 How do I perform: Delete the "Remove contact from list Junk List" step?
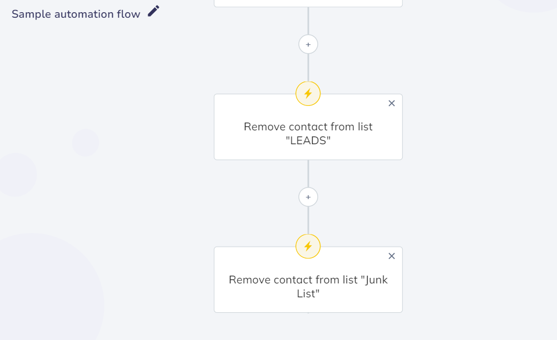pos(392,256)
